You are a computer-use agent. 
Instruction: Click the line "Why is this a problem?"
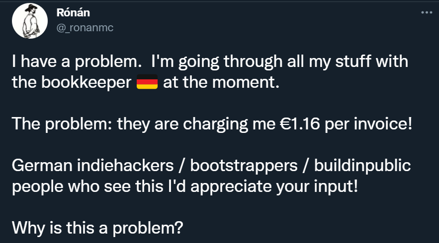(97, 228)
